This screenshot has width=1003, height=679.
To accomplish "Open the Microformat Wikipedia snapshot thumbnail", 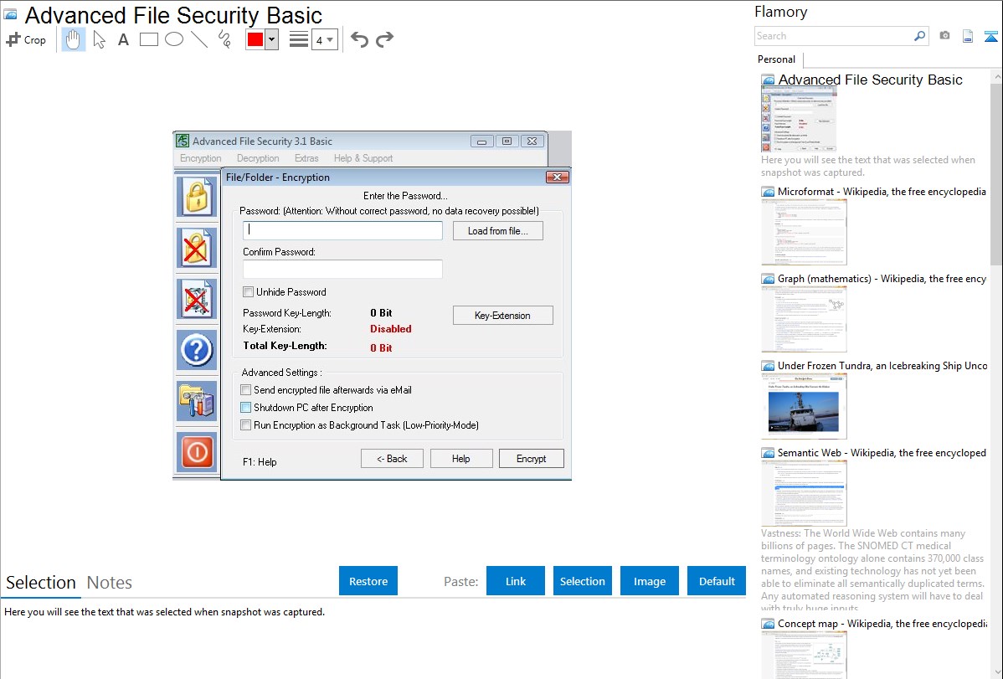I will point(804,232).
